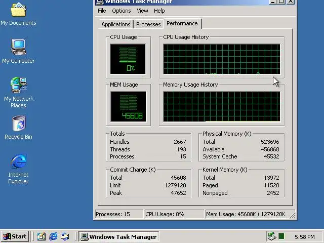Click Windows Task Manager taskbar button
Image resolution: width=324 pixels, height=243 pixels.
click(119, 236)
